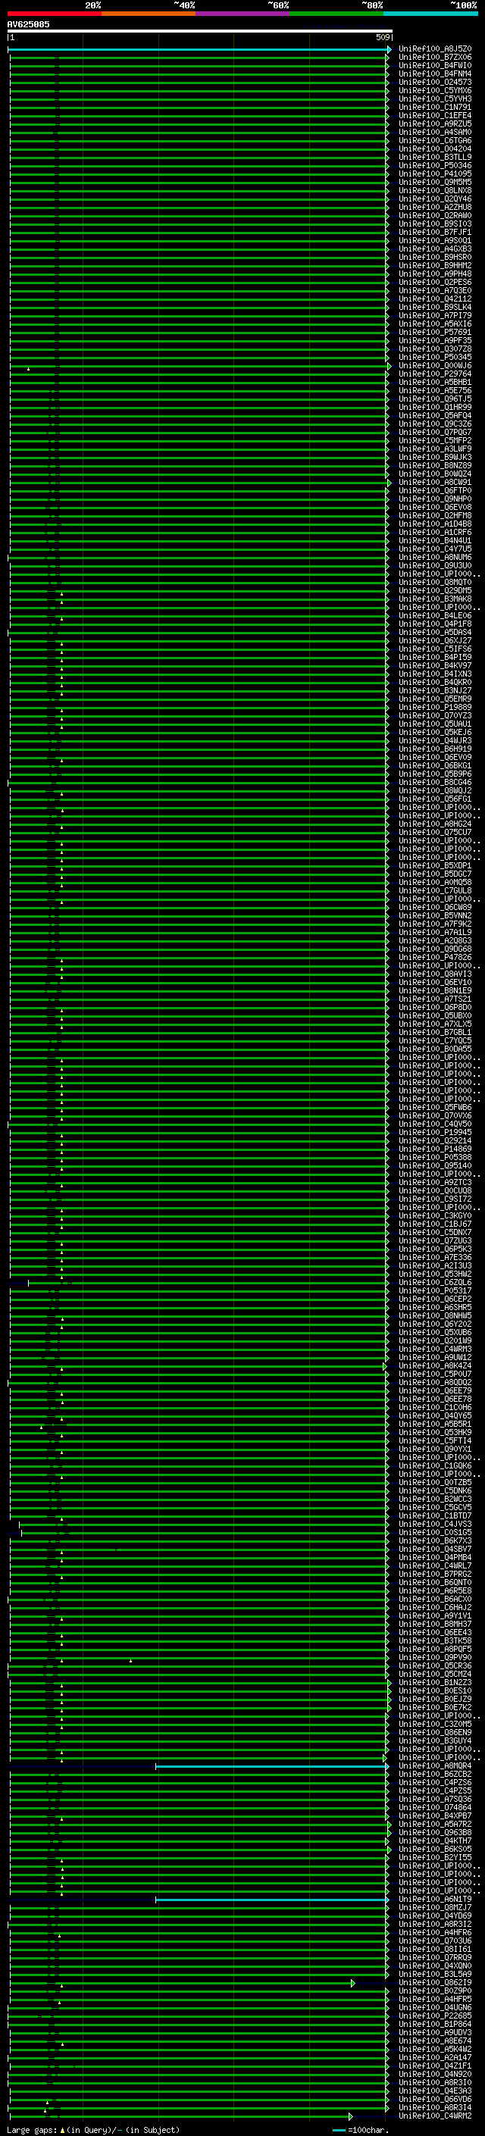
Task: Click the red 20% identity legend segment
Action: click(55, 14)
